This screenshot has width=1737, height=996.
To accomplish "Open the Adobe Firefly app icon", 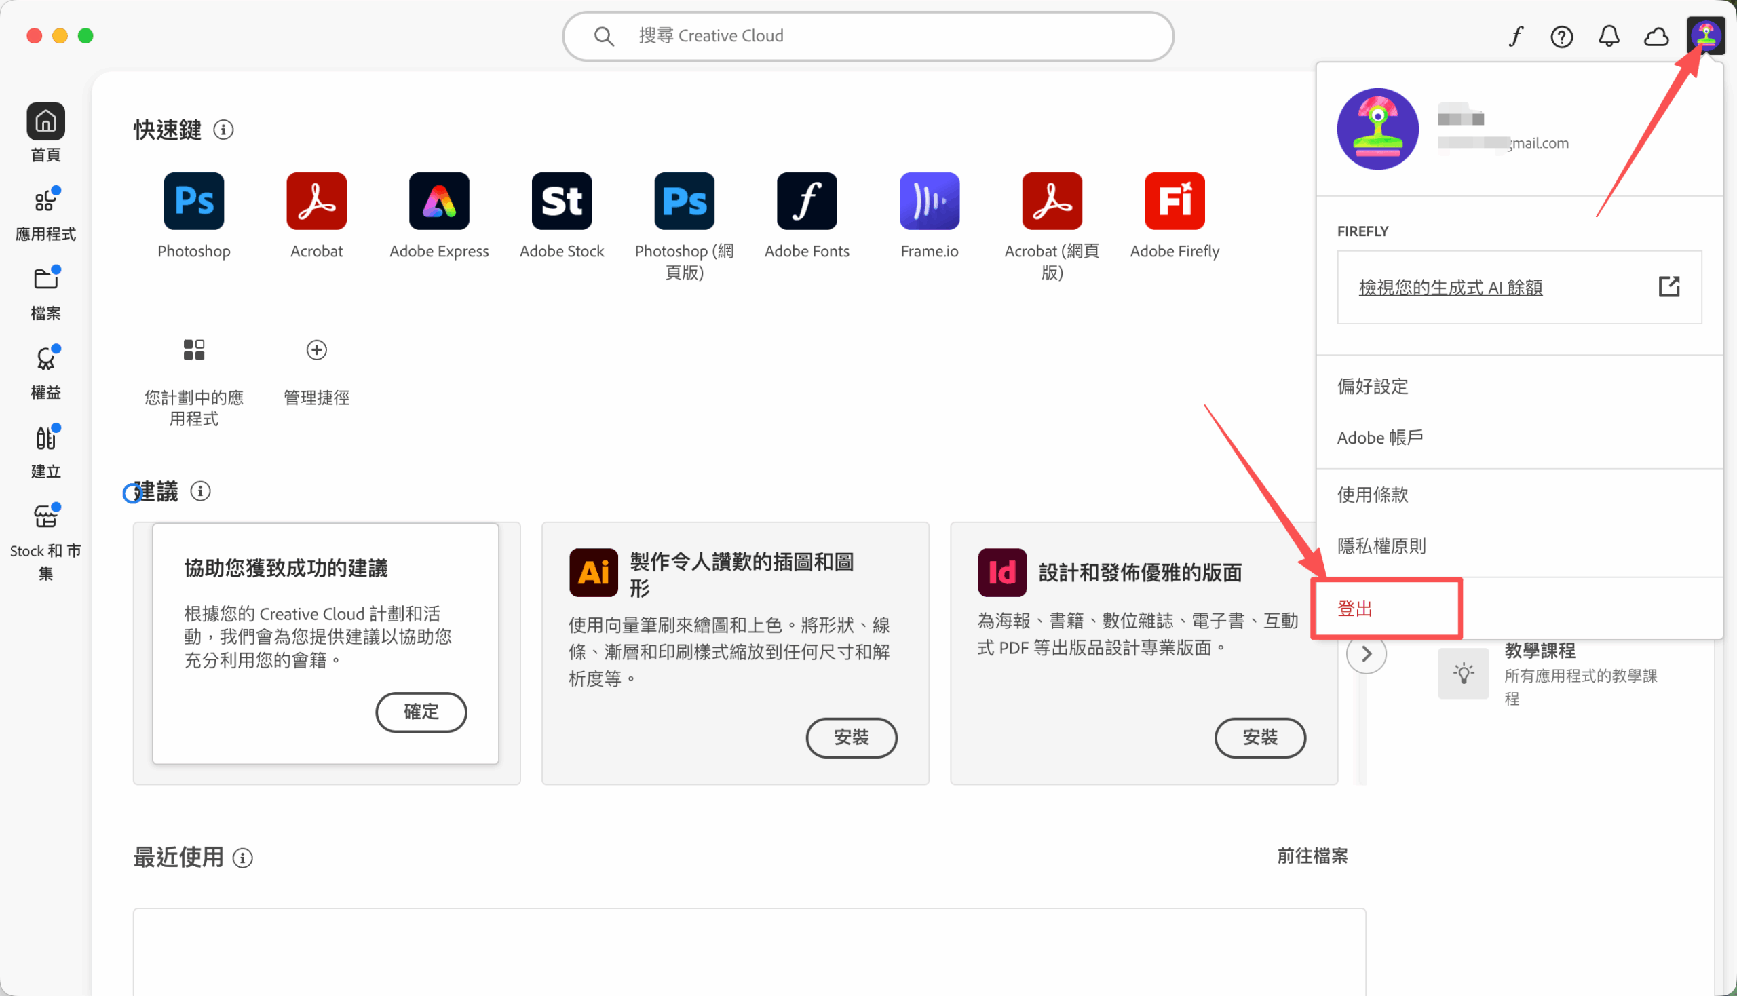I will click(1174, 200).
